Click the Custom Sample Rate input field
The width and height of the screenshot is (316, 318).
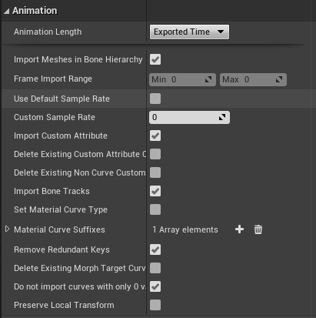click(x=189, y=117)
